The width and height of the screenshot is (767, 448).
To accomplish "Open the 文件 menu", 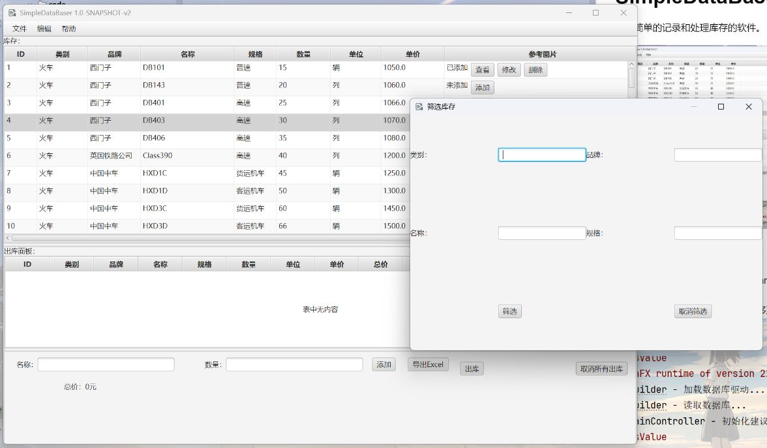I will point(19,28).
